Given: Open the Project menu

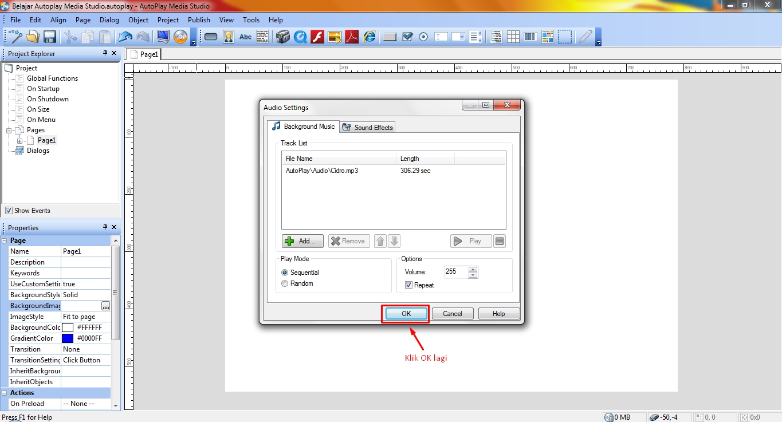Looking at the screenshot, I should click(x=168, y=19).
